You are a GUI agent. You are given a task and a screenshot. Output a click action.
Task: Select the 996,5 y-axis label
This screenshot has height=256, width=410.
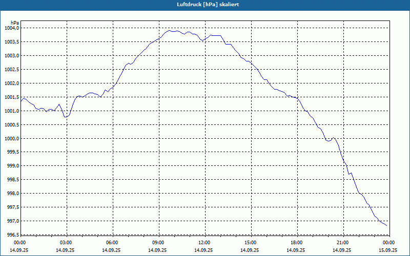13,235
